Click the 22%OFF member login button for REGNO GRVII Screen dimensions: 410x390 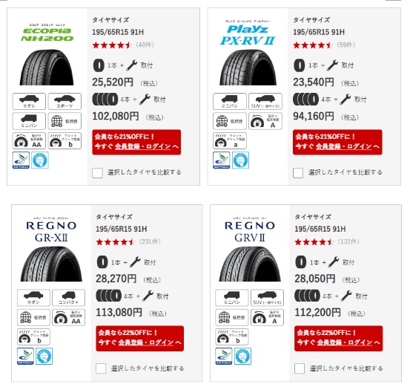pyautogui.click(x=339, y=339)
